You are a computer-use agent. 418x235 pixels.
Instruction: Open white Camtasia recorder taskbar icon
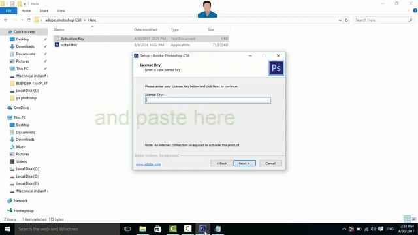pos(187,229)
